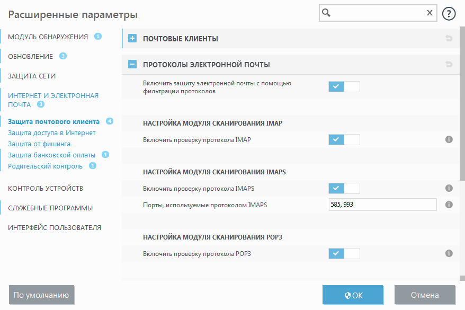Open the info tooltip for POP3 protocol checking

[449, 253]
